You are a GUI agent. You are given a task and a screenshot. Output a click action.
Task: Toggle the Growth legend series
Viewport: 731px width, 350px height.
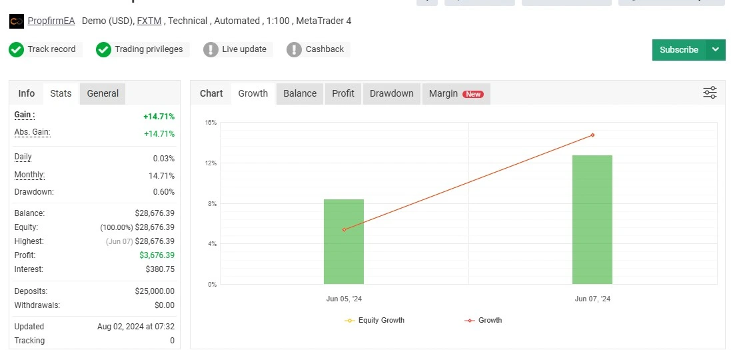(x=483, y=321)
